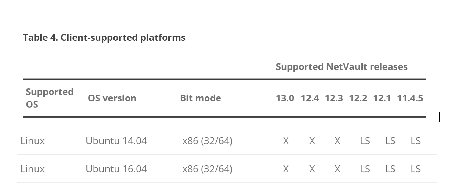Click the 12.2 release column header
The image size is (452, 194).
pyautogui.click(x=358, y=98)
